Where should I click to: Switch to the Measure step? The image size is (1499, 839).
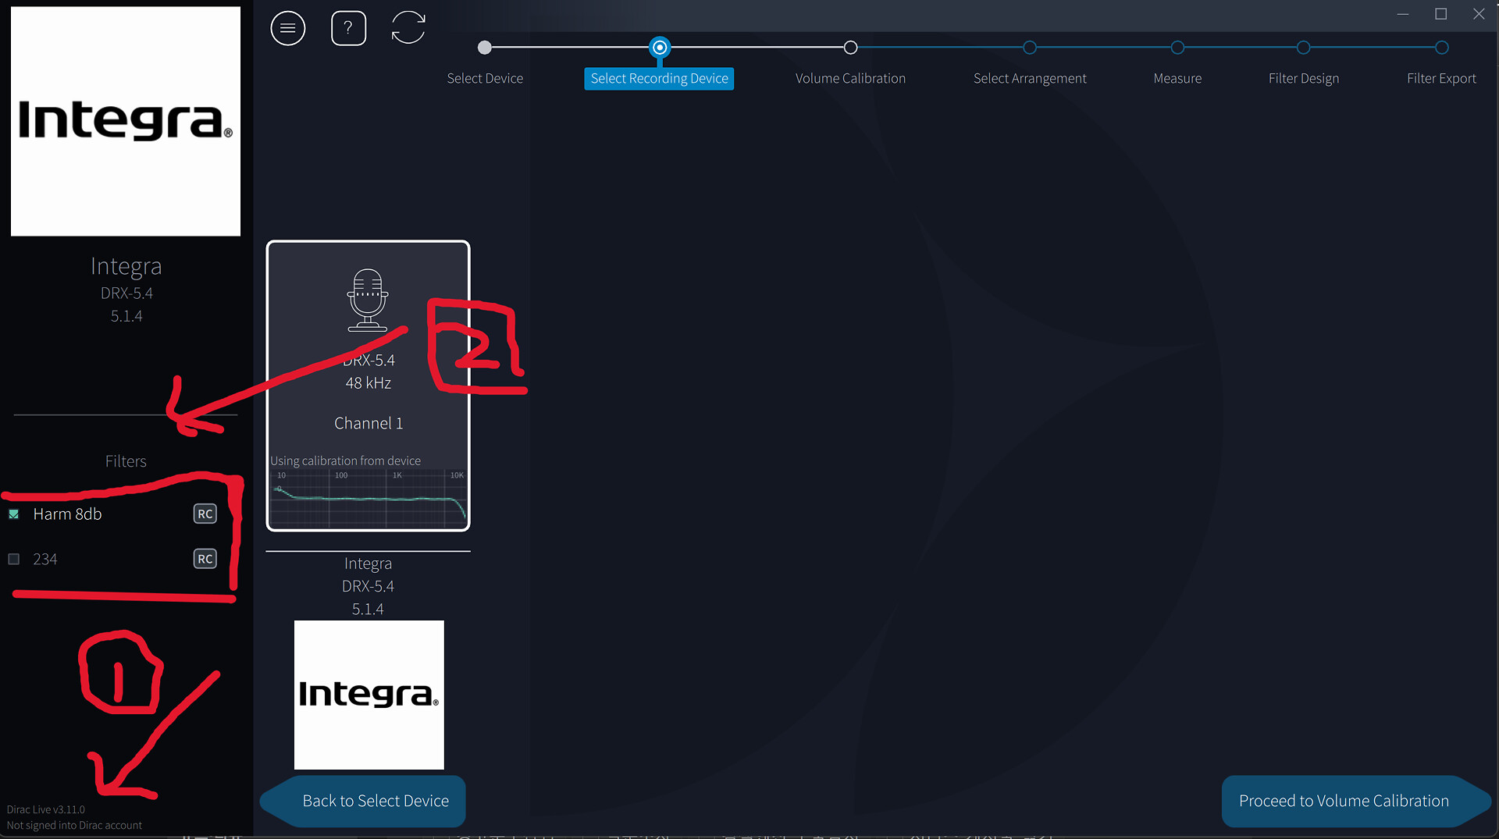(x=1177, y=79)
